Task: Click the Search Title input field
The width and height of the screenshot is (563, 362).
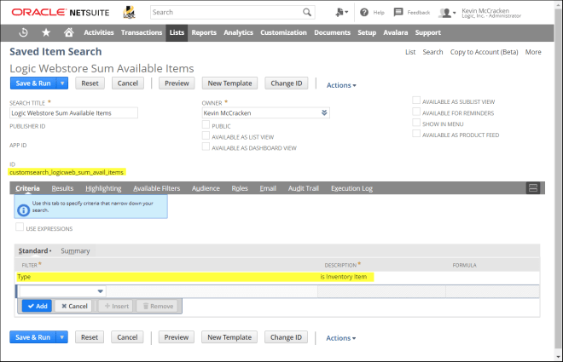Action: (x=73, y=113)
